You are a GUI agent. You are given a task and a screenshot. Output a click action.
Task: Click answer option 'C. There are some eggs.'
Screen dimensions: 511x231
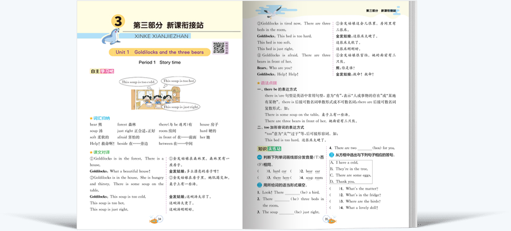[350, 175]
